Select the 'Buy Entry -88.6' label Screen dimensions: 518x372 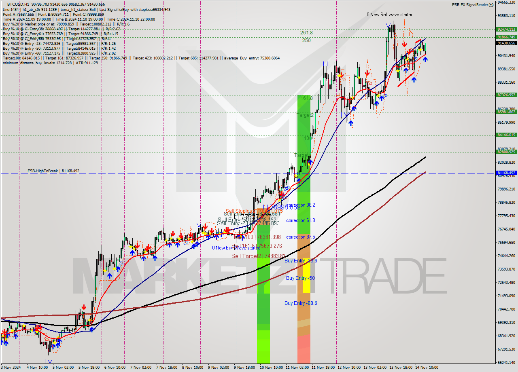pos(301,303)
